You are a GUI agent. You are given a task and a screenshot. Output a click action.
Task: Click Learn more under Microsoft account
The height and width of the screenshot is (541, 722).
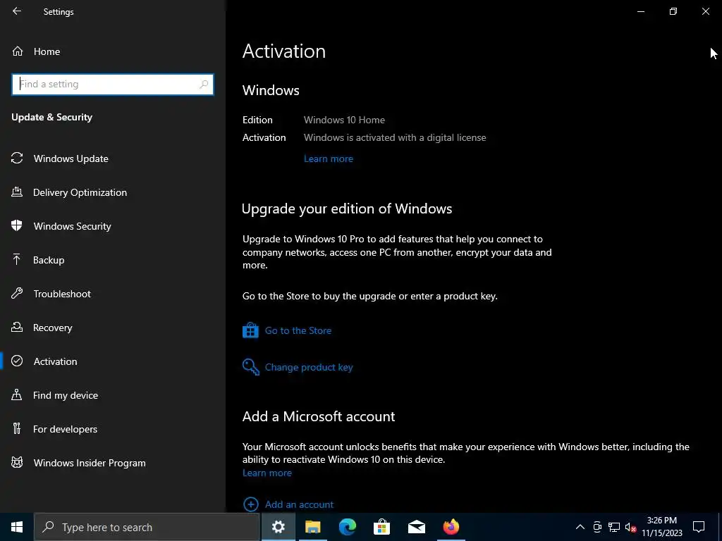pyautogui.click(x=267, y=473)
